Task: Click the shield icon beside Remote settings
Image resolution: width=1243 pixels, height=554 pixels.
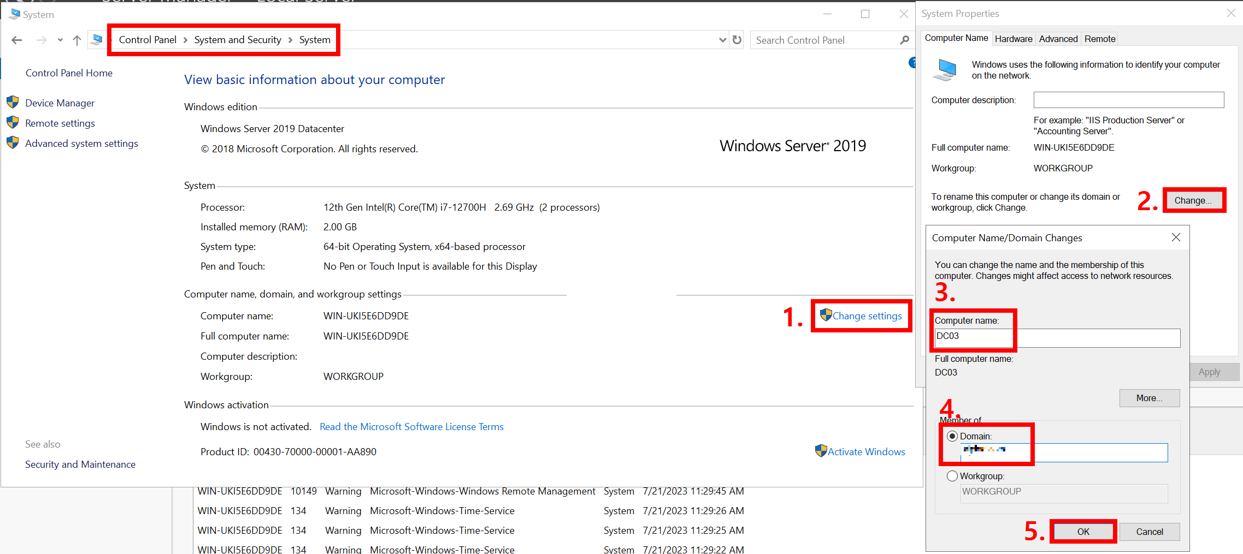Action: pos(13,123)
